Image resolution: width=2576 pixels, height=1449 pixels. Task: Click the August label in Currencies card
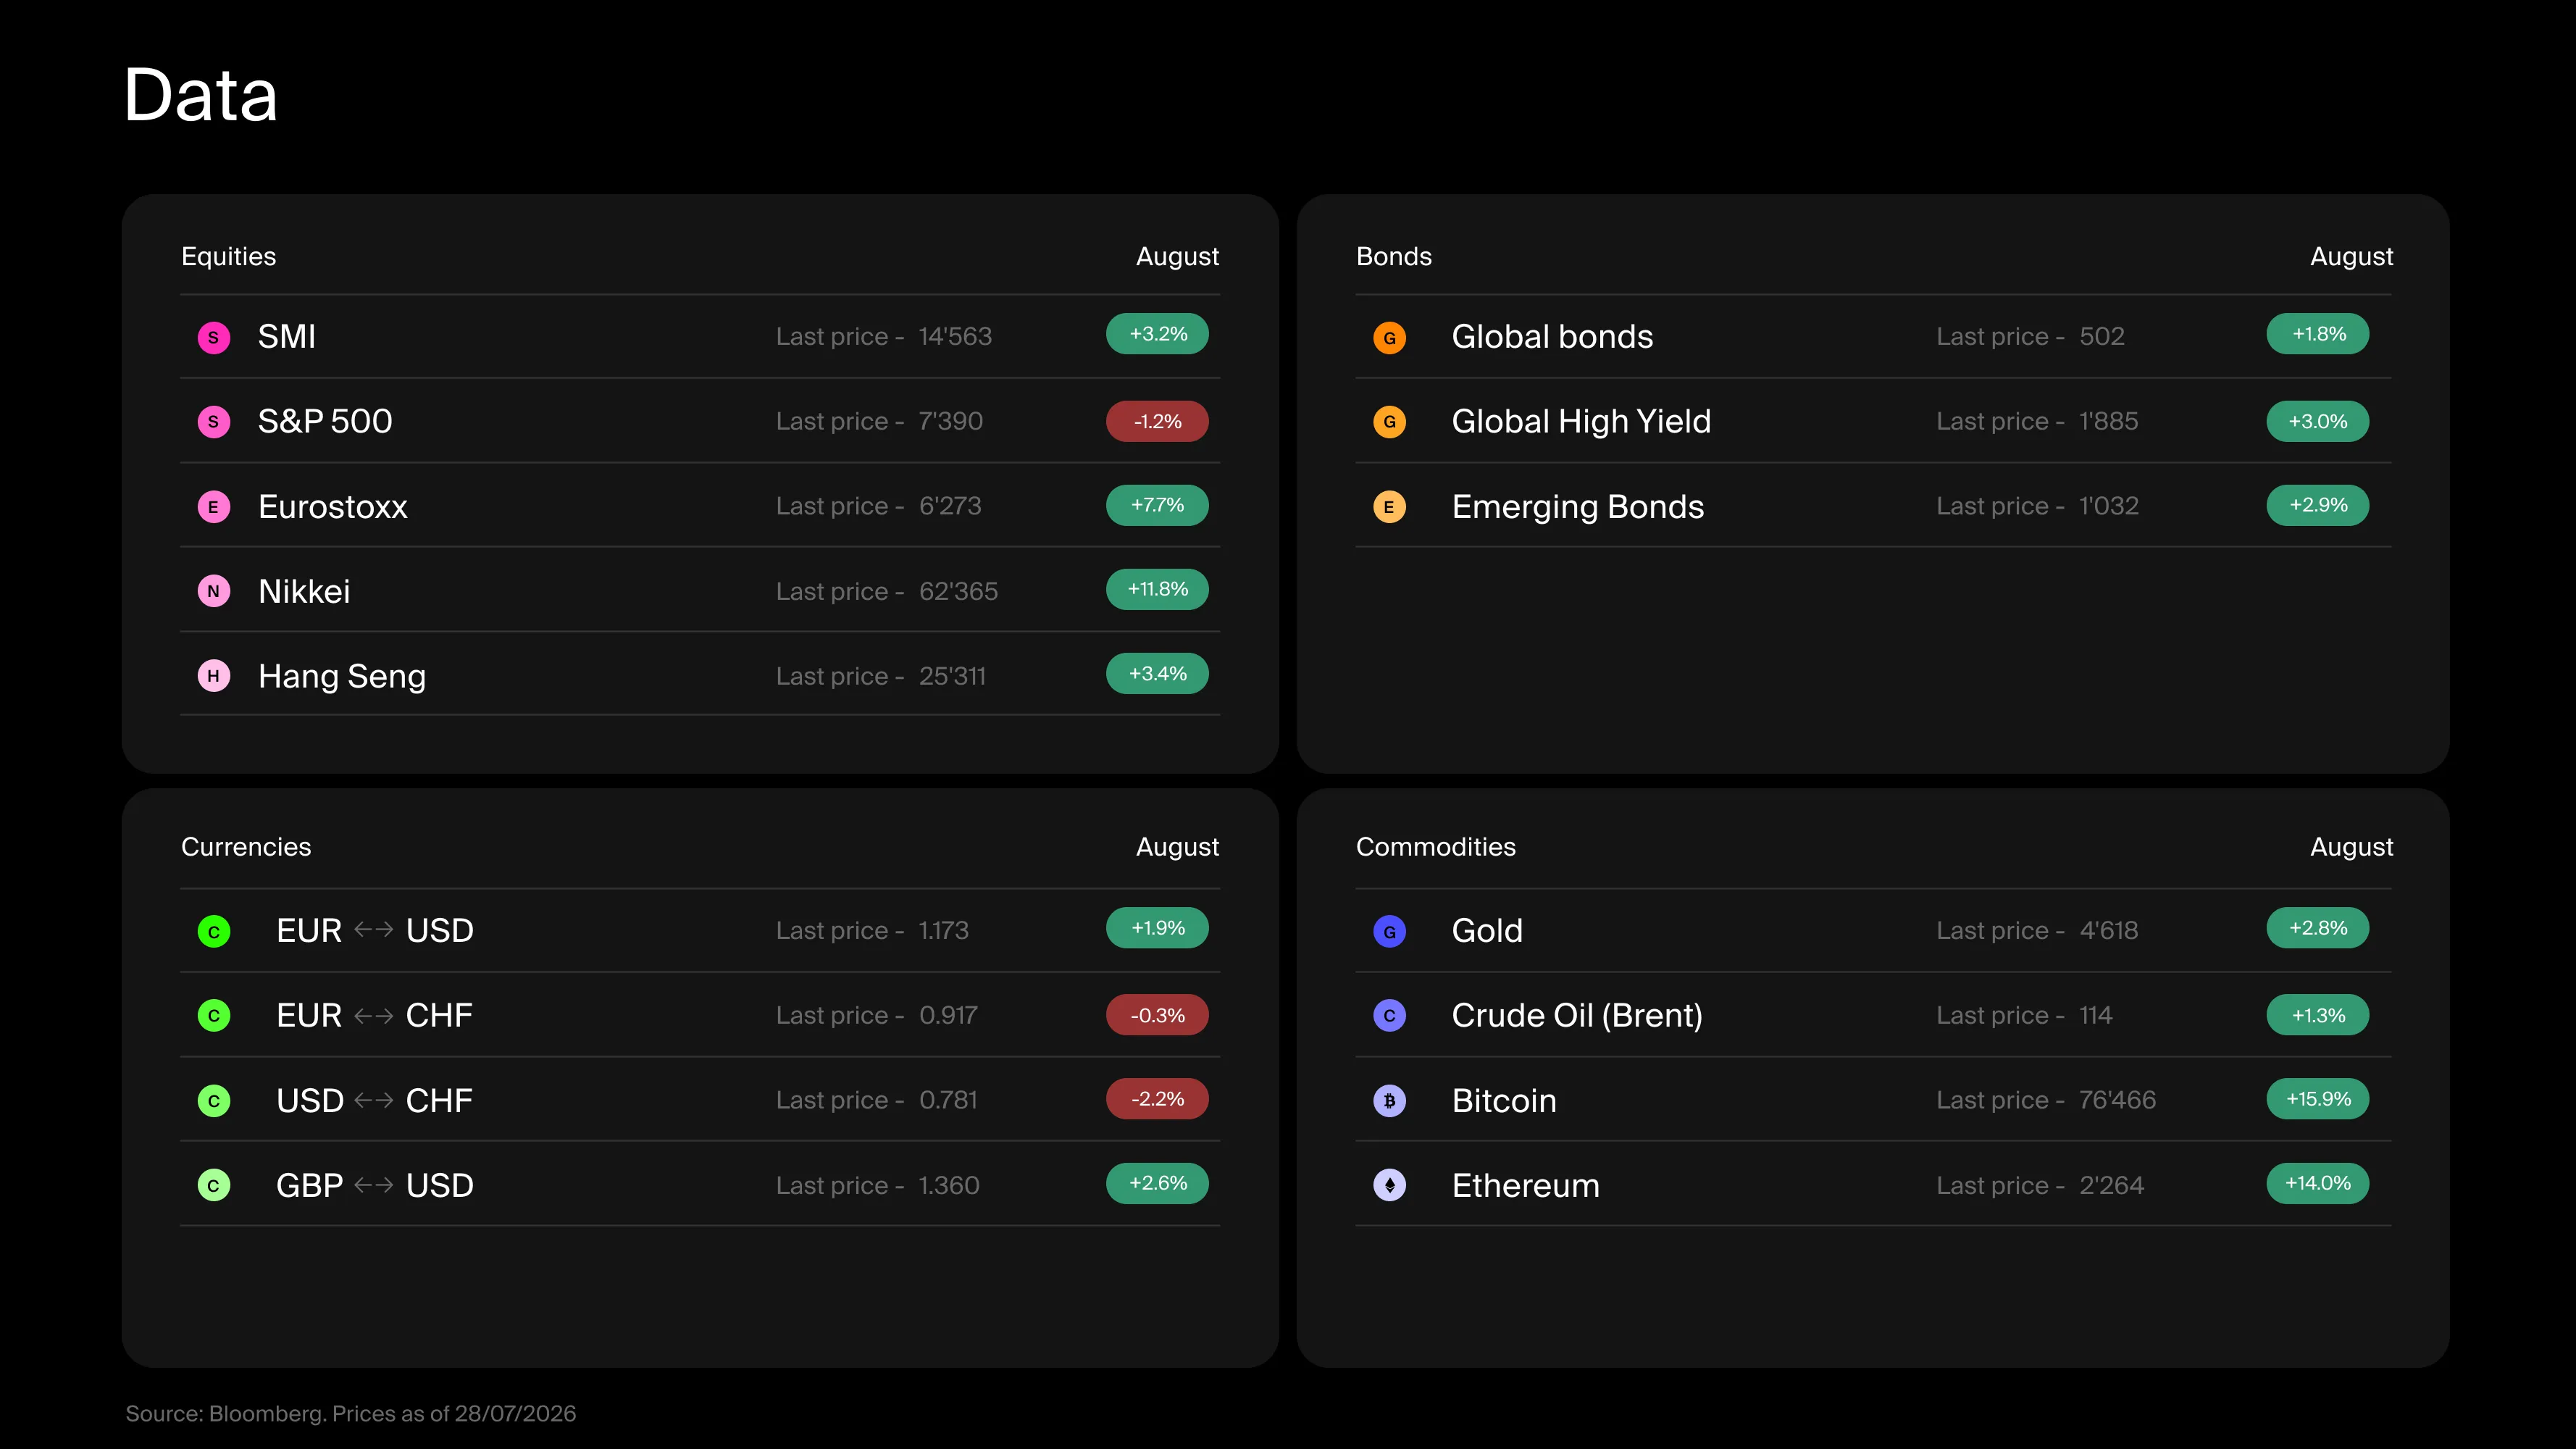click(1177, 847)
